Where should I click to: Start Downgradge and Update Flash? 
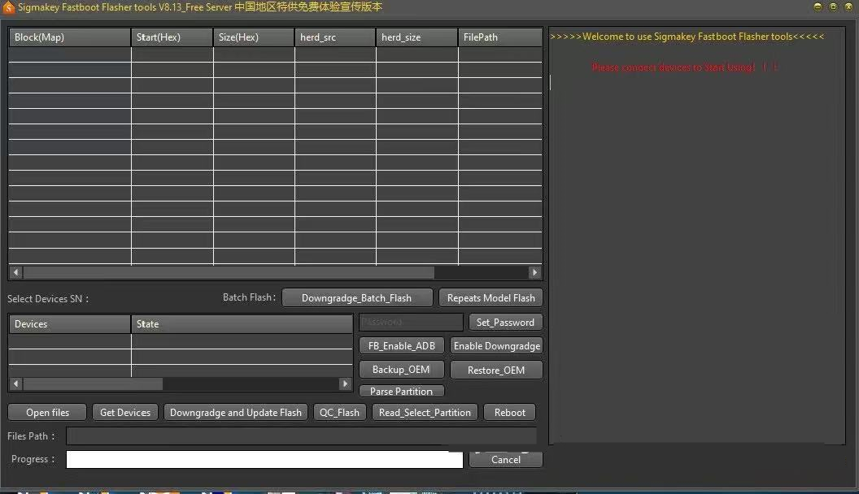[236, 413]
